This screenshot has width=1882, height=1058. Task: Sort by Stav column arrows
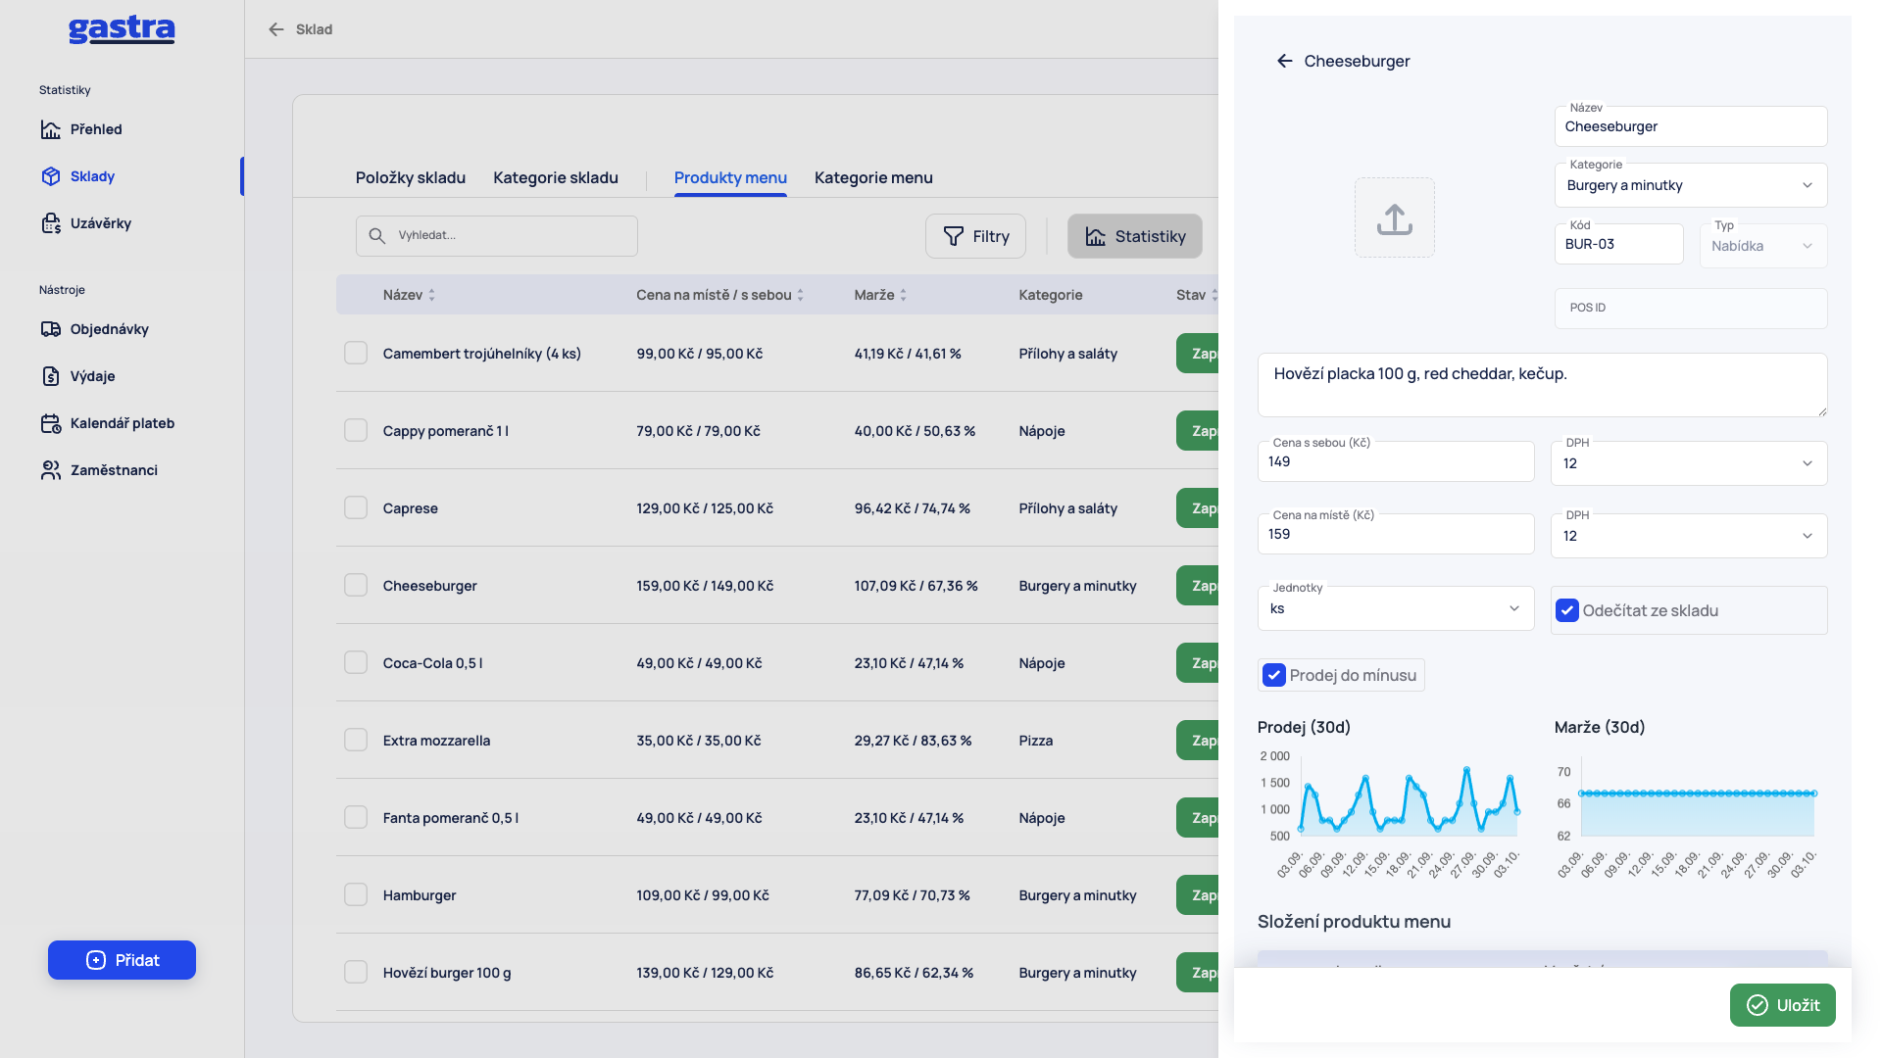click(x=1213, y=295)
